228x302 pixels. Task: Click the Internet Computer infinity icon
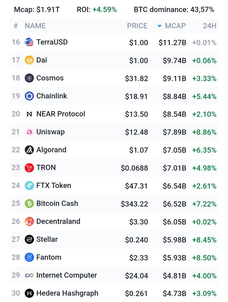pyautogui.click(x=29, y=275)
